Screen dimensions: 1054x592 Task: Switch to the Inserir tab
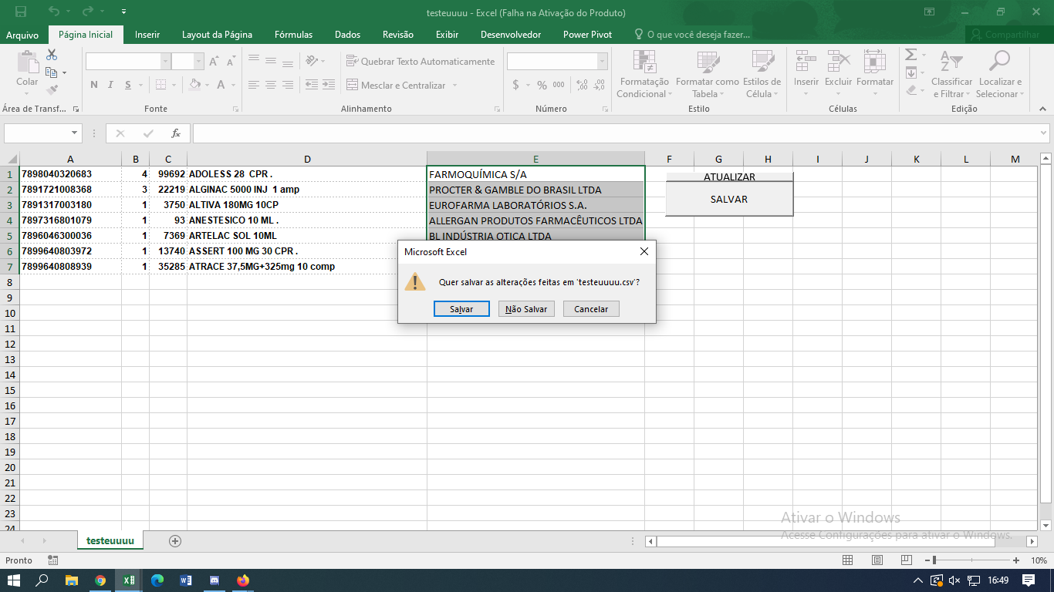pos(147,35)
